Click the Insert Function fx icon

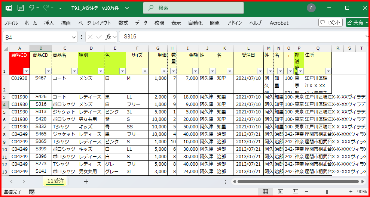click(x=108, y=37)
